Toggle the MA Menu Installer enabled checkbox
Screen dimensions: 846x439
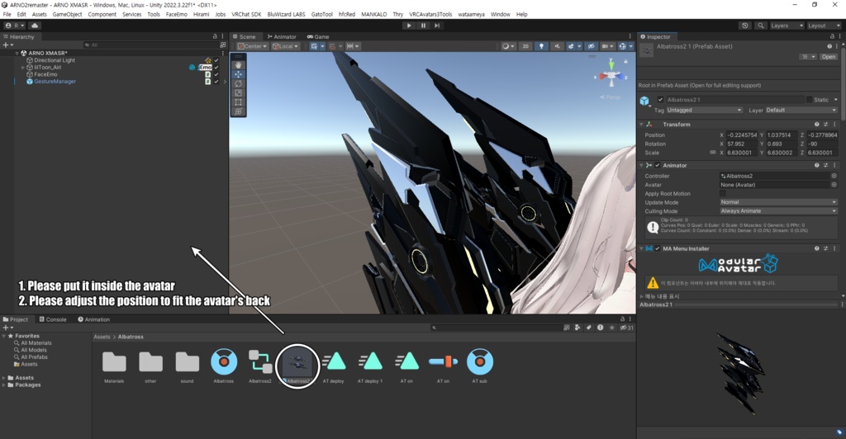point(657,248)
